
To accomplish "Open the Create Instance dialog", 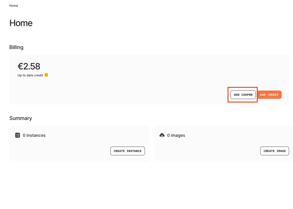I will click(x=127, y=151).
